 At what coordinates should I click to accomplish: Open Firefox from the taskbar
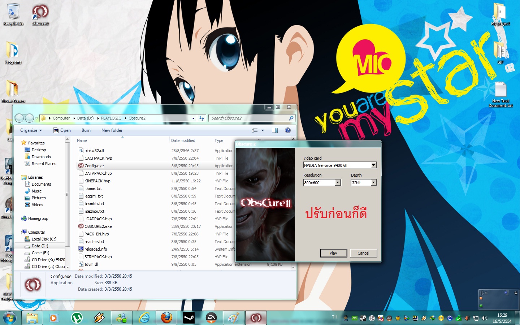tap(166, 318)
